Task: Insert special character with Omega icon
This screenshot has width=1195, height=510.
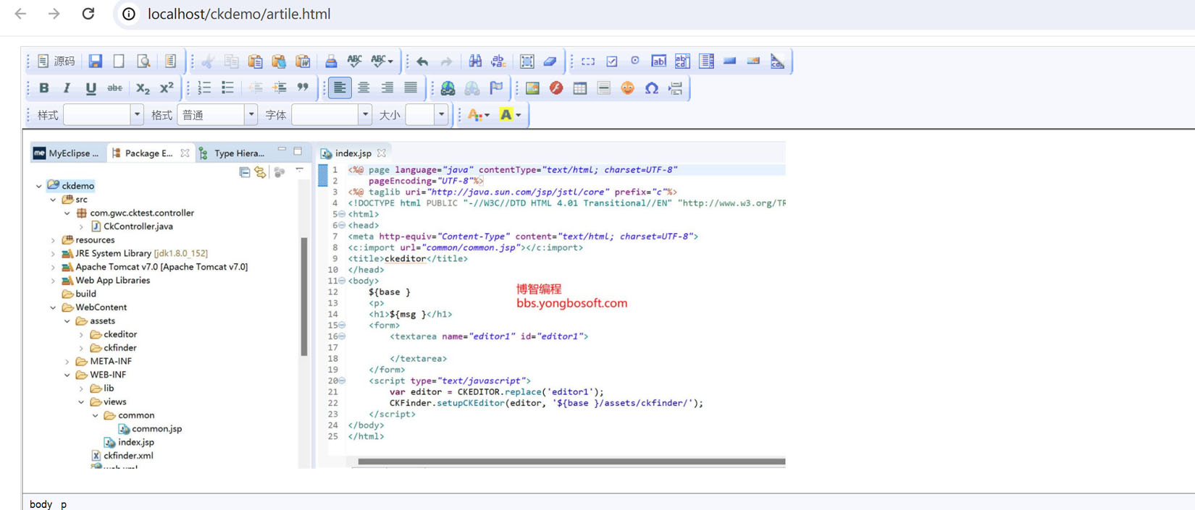Action: (651, 88)
